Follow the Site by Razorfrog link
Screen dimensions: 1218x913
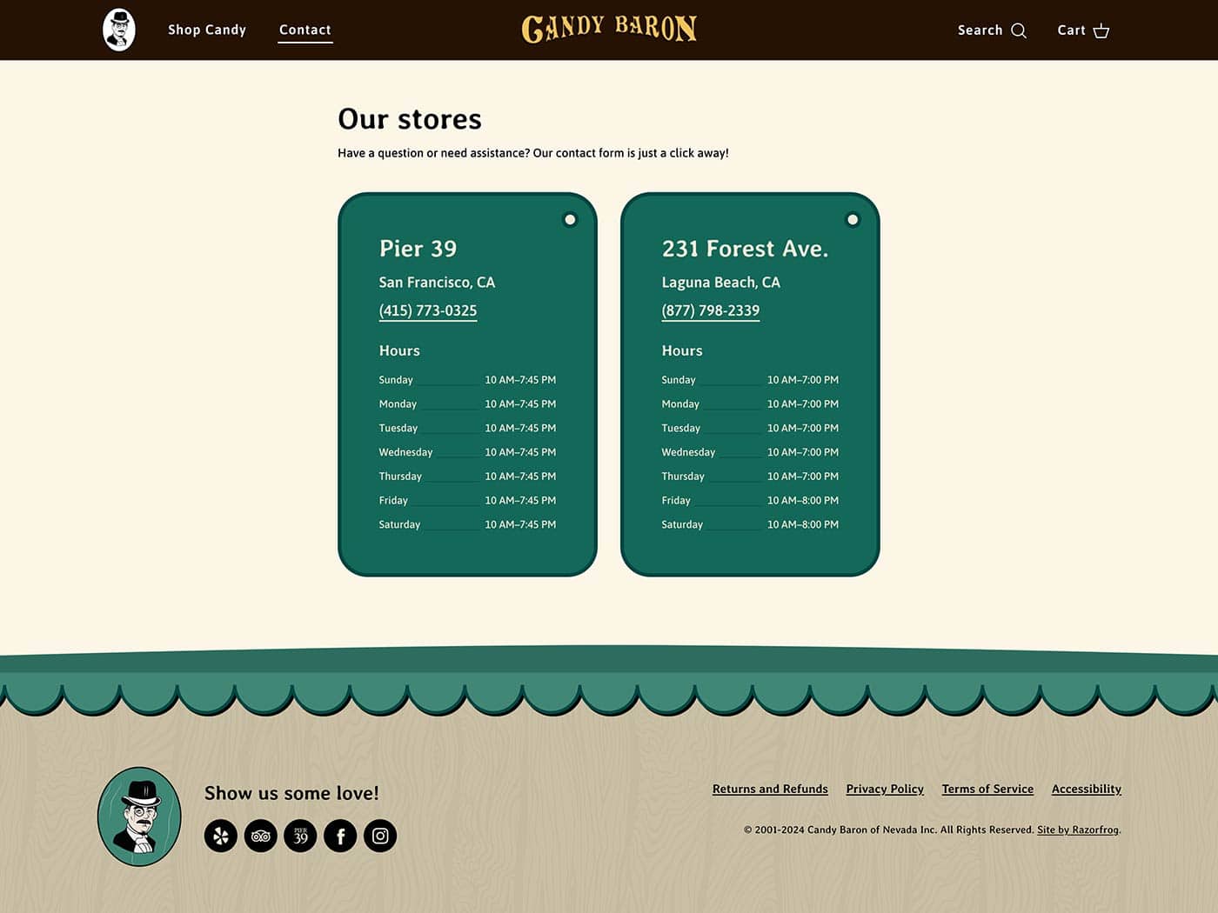pyautogui.click(x=1078, y=830)
